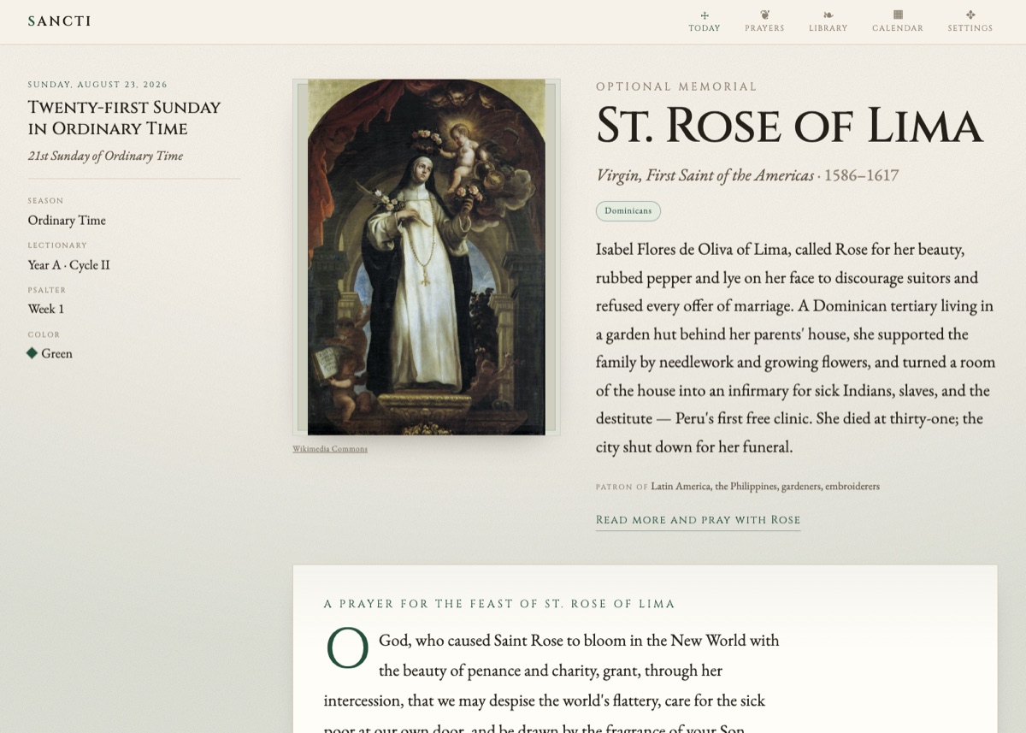The width and height of the screenshot is (1026, 733).
Task: Click A Prayer for the Feast heading
Action: click(x=499, y=604)
